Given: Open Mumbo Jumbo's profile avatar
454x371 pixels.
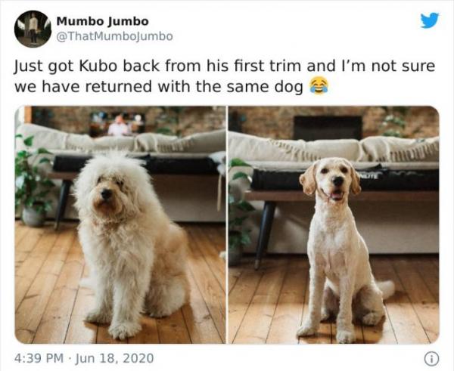Looking at the screenshot, I should [x=33, y=29].
